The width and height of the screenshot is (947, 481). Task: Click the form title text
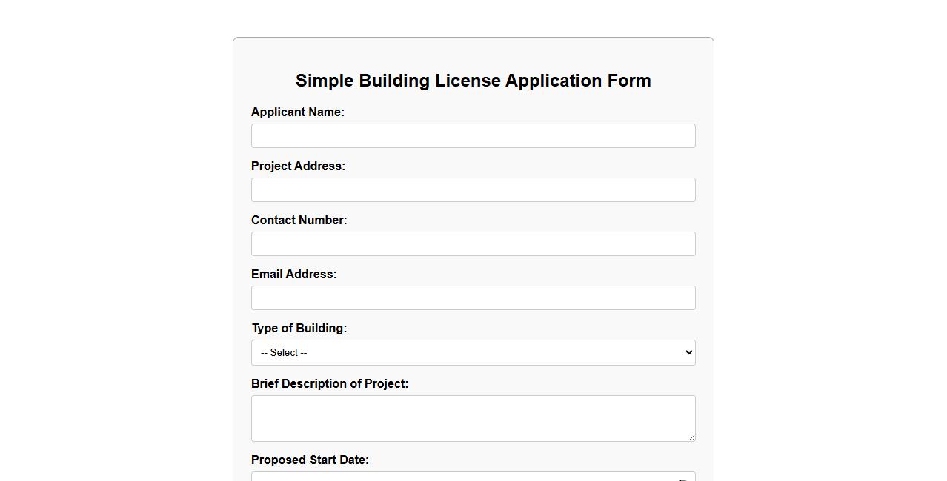pyautogui.click(x=473, y=81)
